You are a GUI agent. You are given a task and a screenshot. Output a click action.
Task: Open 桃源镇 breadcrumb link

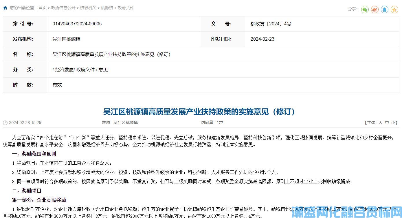(x=107, y=8)
